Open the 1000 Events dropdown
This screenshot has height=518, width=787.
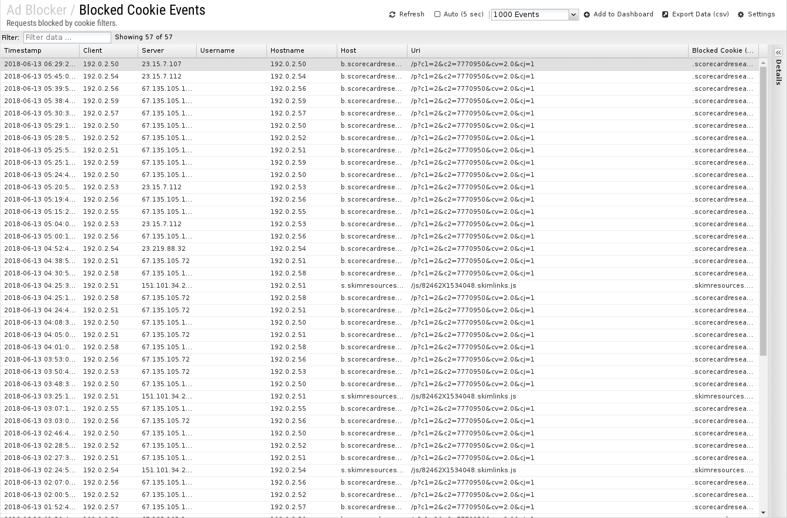(x=573, y=15)
